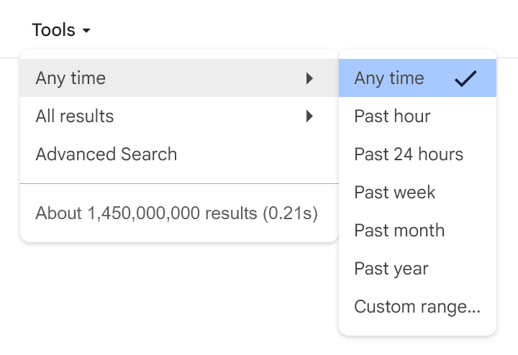Select the highlighted Any time option
Viewport: 518px width, 355px height.
[x=389, y=78]
